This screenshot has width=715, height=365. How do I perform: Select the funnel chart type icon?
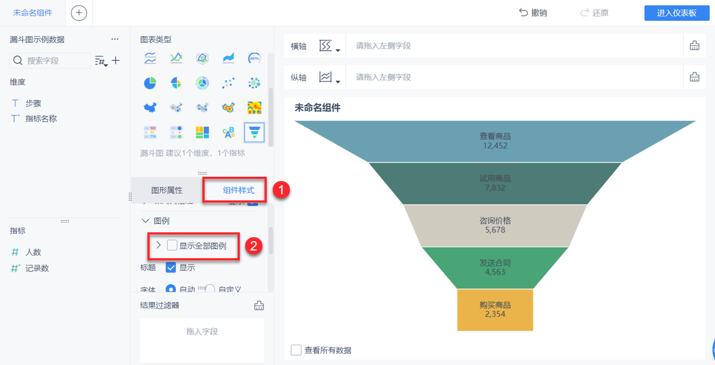254,132
